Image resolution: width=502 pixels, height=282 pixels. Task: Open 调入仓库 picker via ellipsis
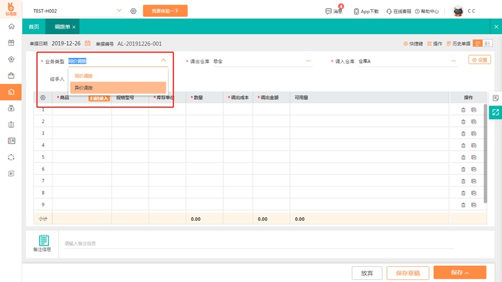coord(453,61)
